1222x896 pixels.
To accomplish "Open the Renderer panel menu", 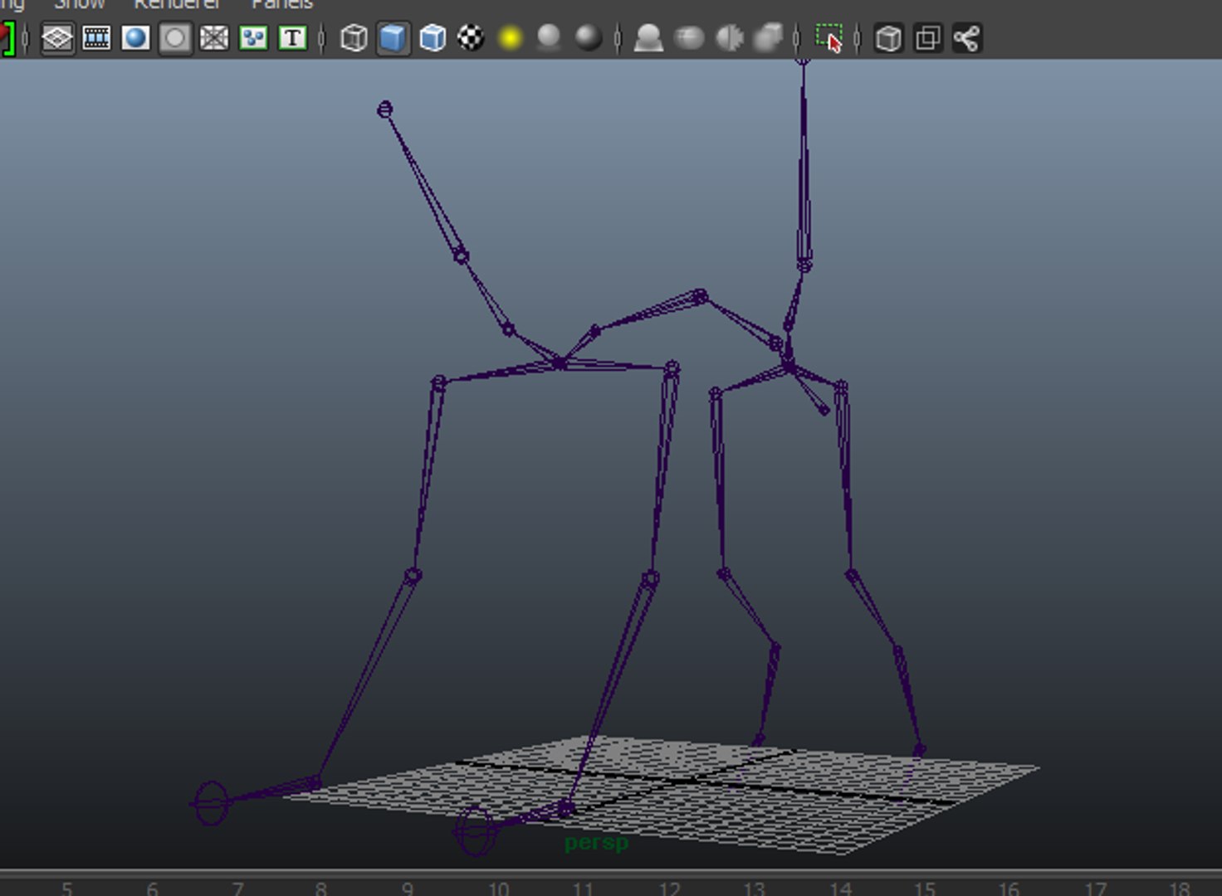I will (x=178, y=4).
